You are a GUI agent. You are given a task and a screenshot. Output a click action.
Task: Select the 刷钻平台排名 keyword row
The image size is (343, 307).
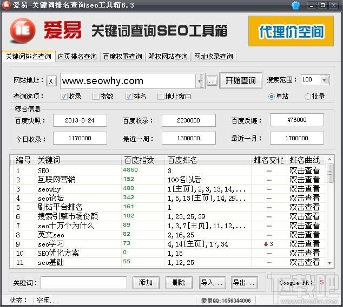[168, 207]
